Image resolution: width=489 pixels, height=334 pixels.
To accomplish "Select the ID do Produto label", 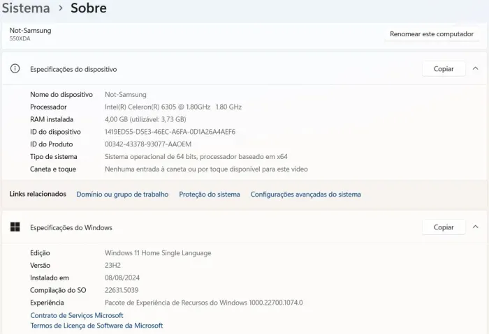I will click(52, 144).
